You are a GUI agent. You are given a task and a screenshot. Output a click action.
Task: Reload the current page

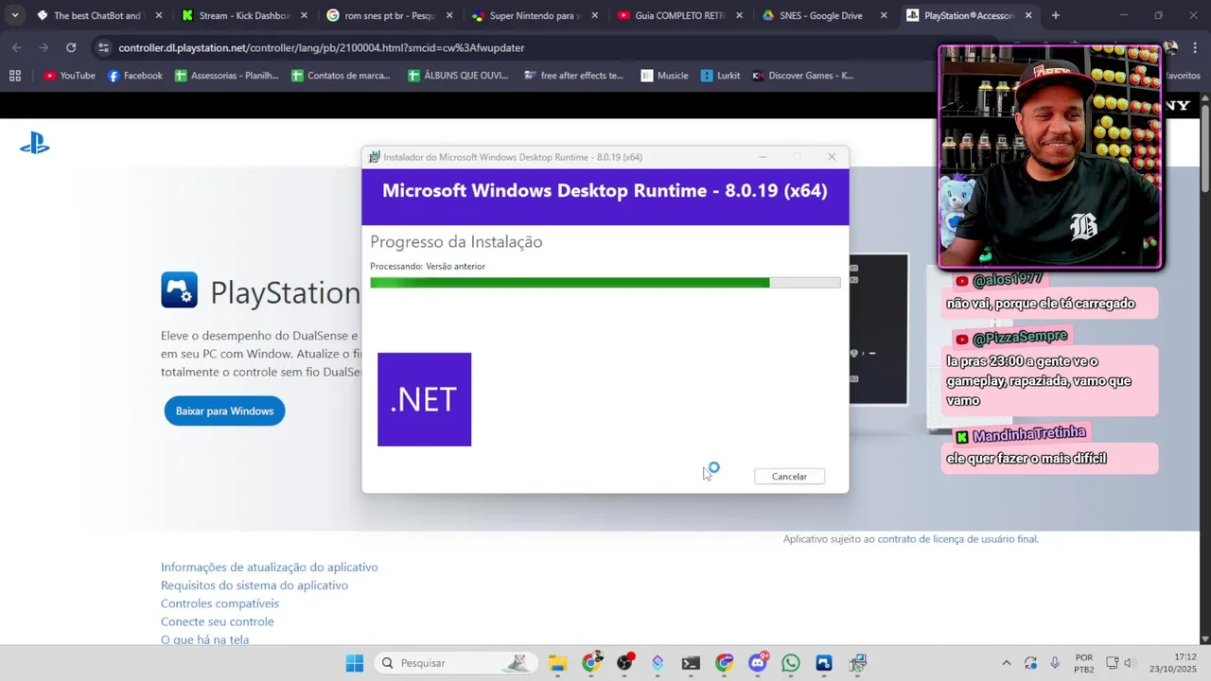tap(71, 47)
